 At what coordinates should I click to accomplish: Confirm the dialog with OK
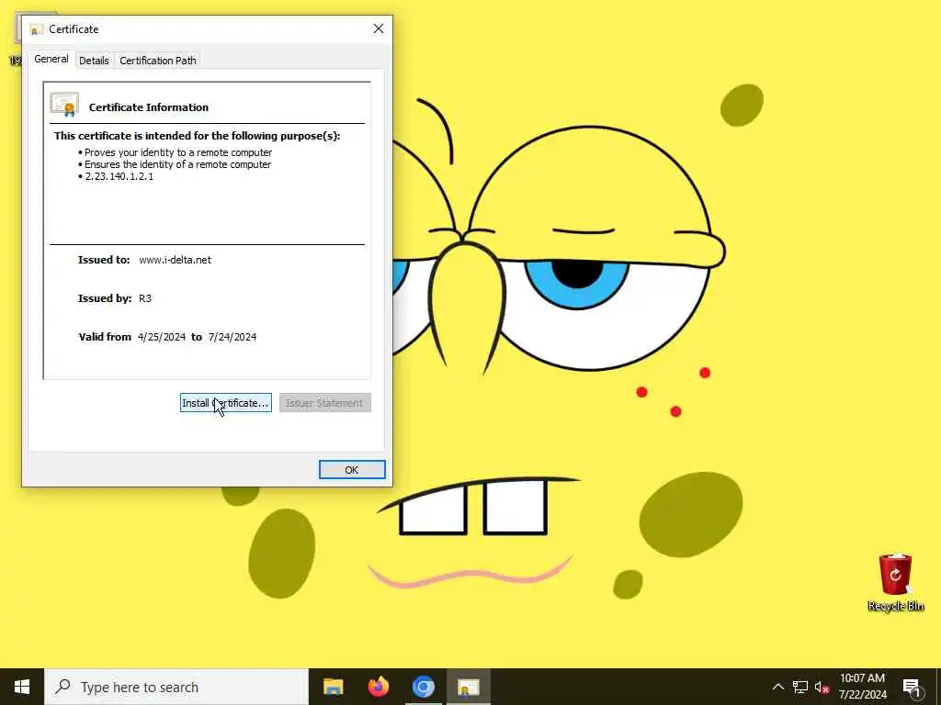[x=352, y=470]
